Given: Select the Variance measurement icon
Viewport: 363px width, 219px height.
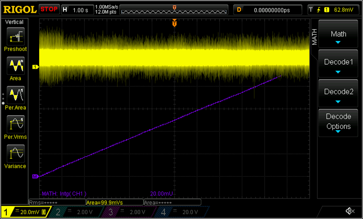Looking at the screenshot, I should [x=15, y=153].
